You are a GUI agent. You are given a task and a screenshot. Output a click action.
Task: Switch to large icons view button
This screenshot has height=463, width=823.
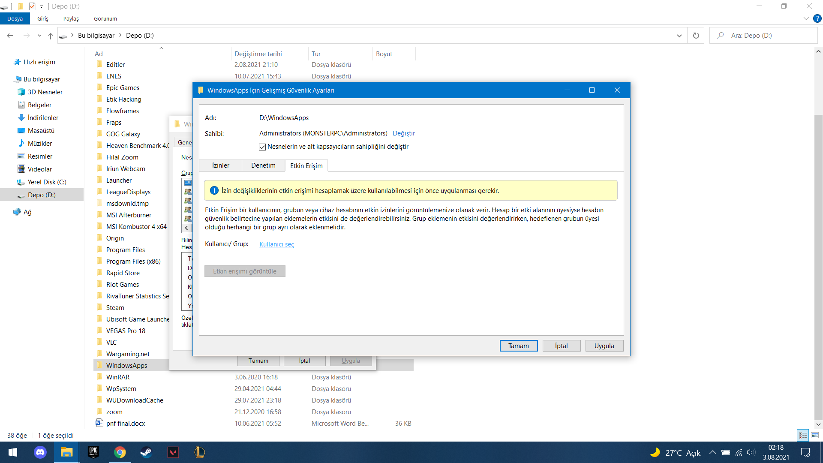tap(815, 435)
